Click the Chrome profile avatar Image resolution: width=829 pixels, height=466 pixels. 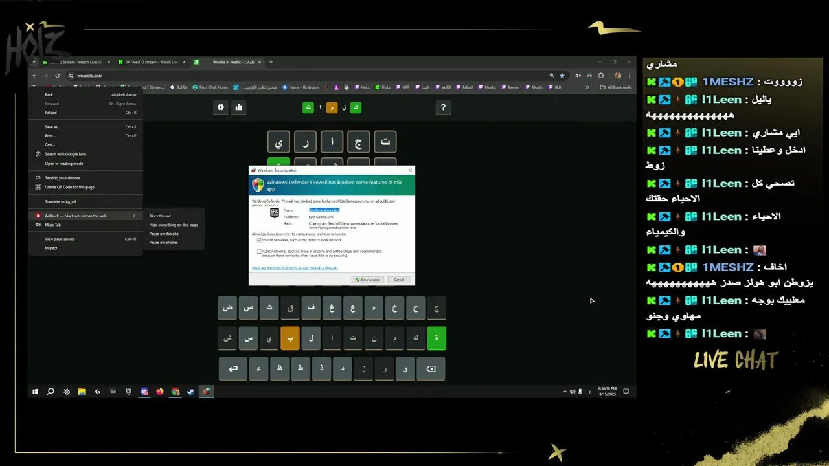coord(618,76)
